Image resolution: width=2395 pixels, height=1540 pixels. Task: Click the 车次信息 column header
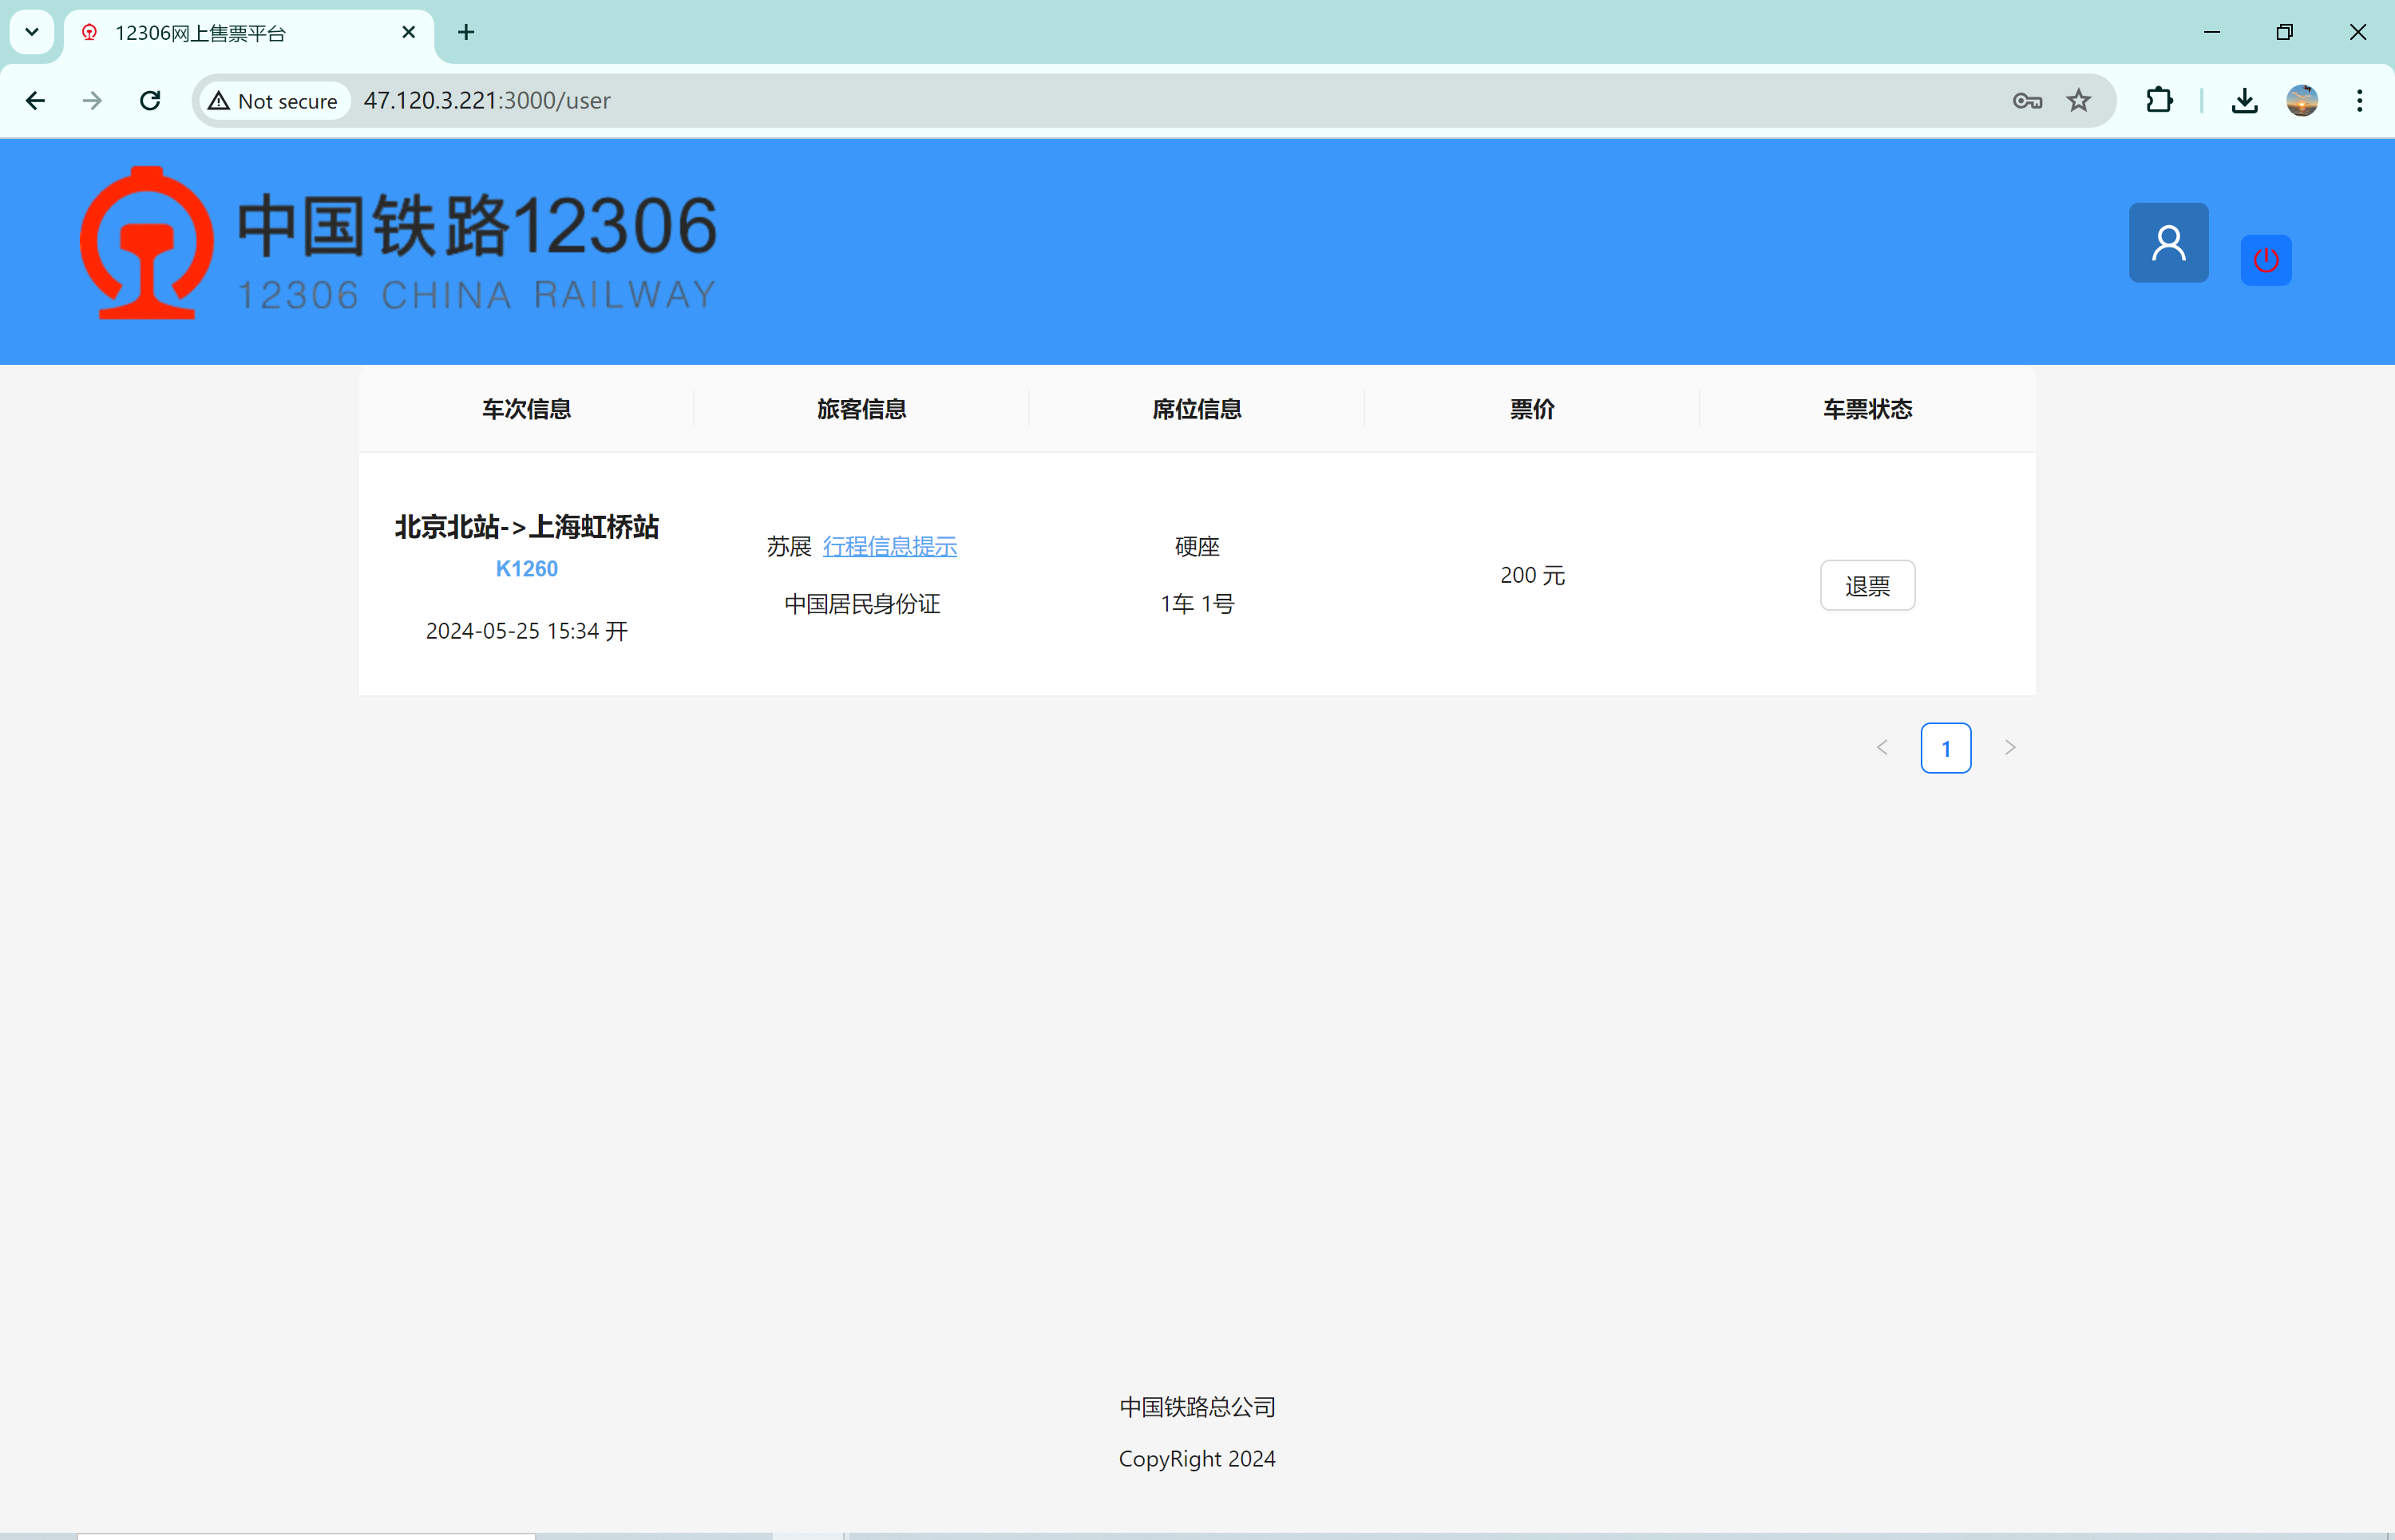526,409
